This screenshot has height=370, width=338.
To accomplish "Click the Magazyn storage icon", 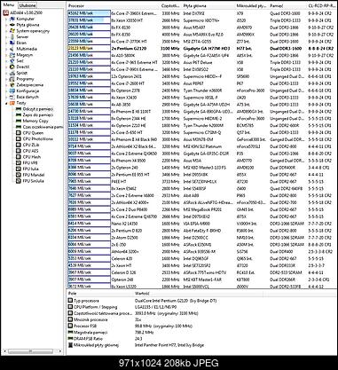I will [x=12, y=55].
